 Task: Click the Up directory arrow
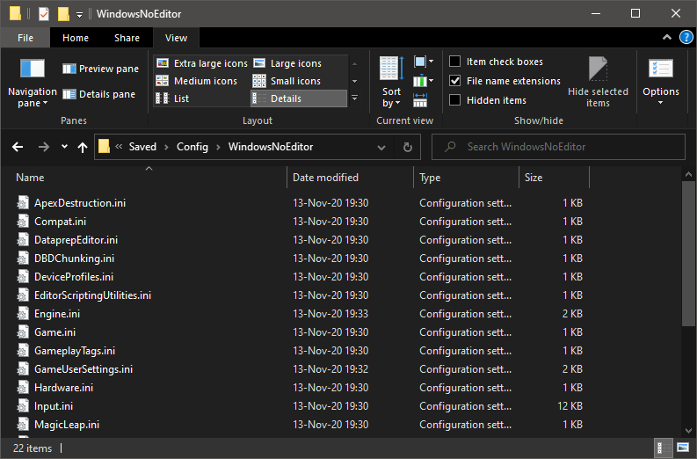pos(82,147)
